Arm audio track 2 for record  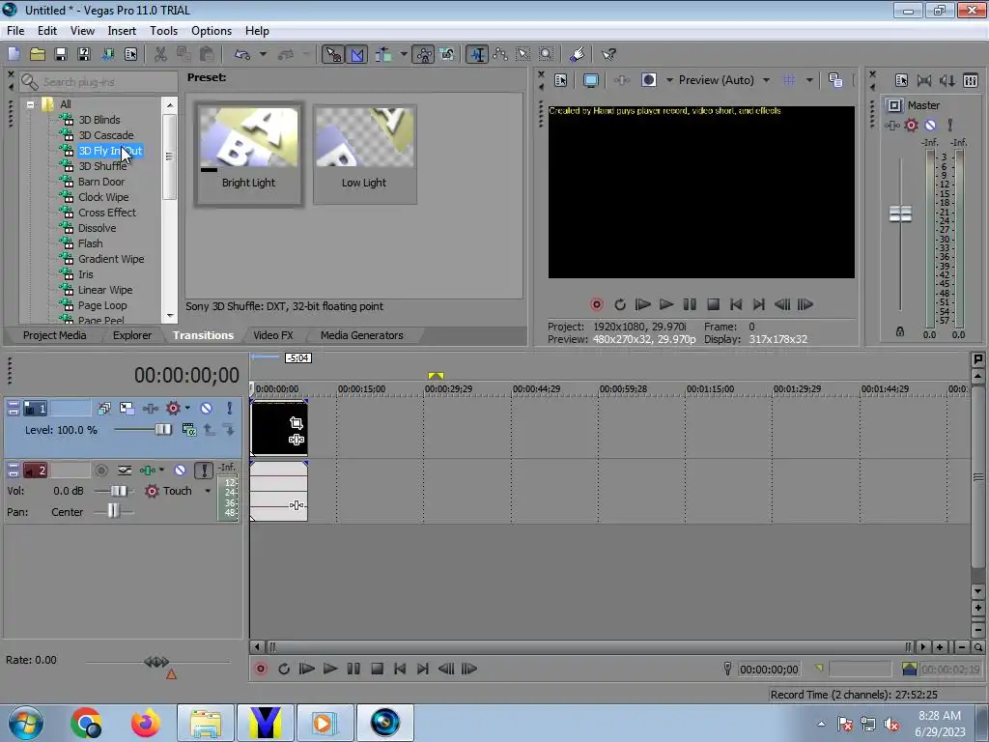point(100,471)
